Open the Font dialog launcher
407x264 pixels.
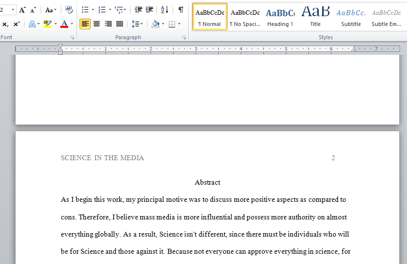73,38
